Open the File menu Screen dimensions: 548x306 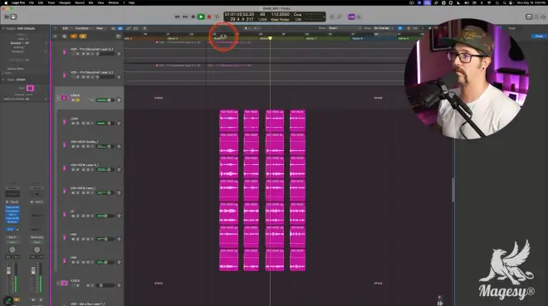click(31, 2)
